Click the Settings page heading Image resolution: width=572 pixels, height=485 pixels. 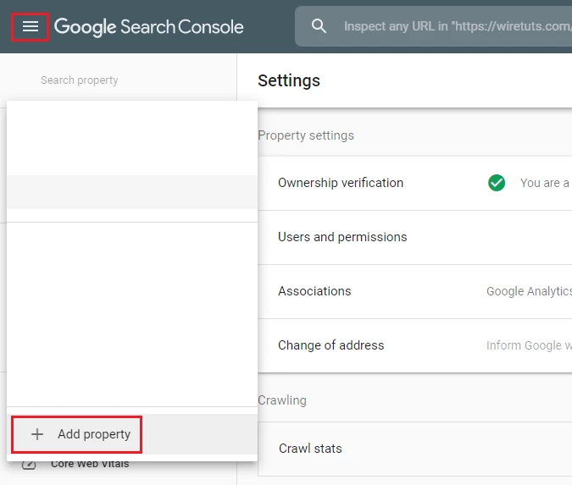click(x=289, y=80)
